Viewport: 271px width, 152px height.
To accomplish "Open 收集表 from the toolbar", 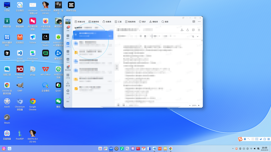I will 107,22.
